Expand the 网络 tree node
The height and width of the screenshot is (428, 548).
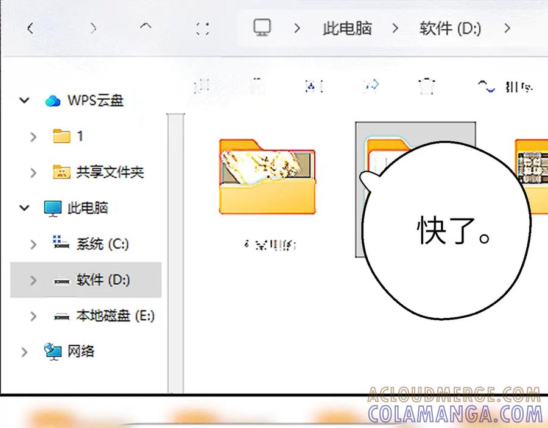click(24, 352)
